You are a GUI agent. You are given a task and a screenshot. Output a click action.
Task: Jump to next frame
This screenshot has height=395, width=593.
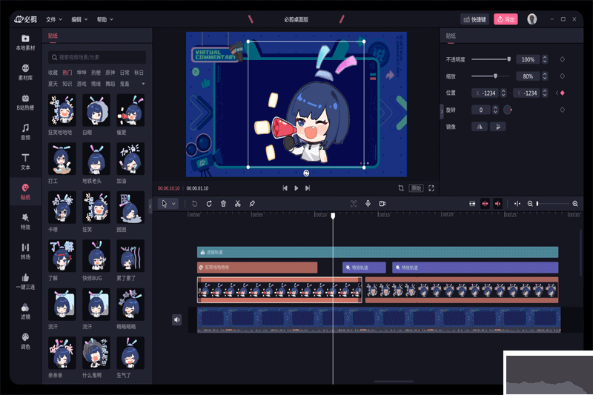(x=308, y=187)
